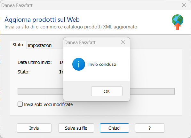The height and width of the screenshot is (138, 191).
Task: Click the upload progress bar right side
Action: [152, 91]
